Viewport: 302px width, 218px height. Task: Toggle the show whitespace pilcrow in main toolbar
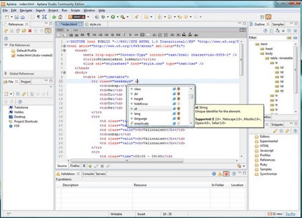coord(39,17)
